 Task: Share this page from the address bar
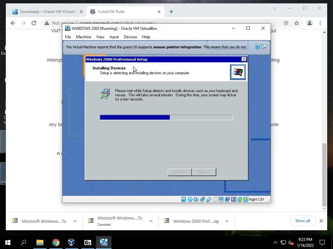(286, 23)
